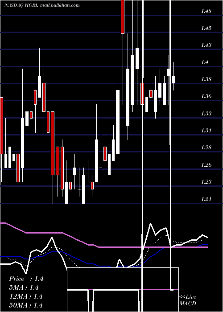
Task: Click the first red candlestick at left edge
Action: (1, 140)
